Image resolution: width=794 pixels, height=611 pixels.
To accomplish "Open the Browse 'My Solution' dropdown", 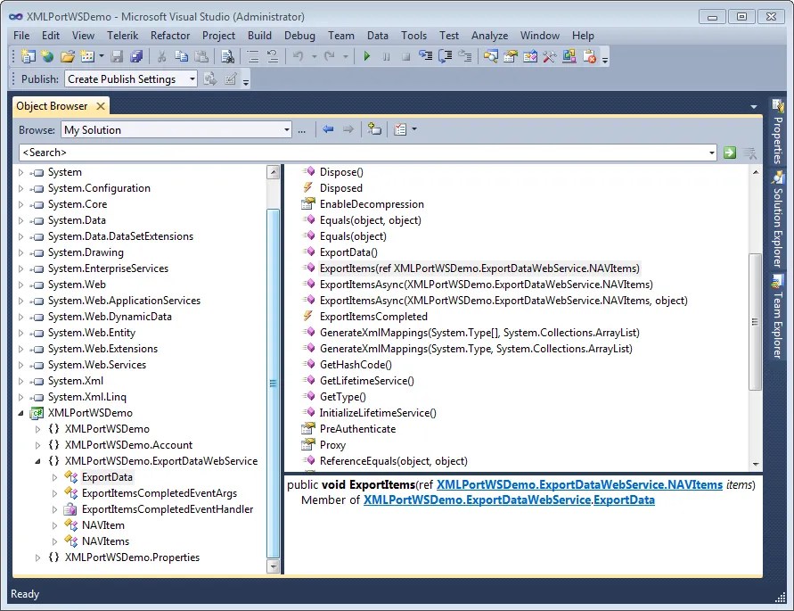I will pos(287,130).
